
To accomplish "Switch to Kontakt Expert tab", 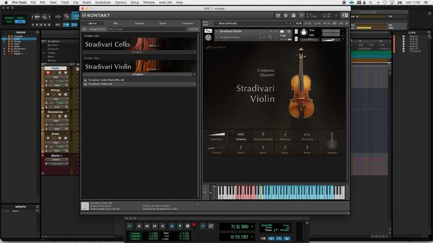I will 163,23.
